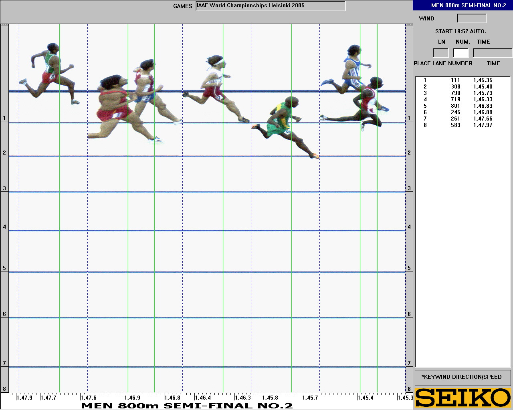The width and height of the screenshot is (513, 410).
Task: Select the WIND input box
Action: coord(471,18)
